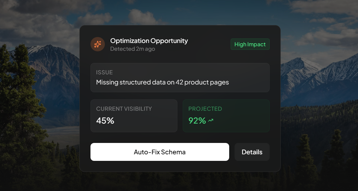Click the 45% visibility value
This screenshot has height=191, width=358.
pos(105,121)
